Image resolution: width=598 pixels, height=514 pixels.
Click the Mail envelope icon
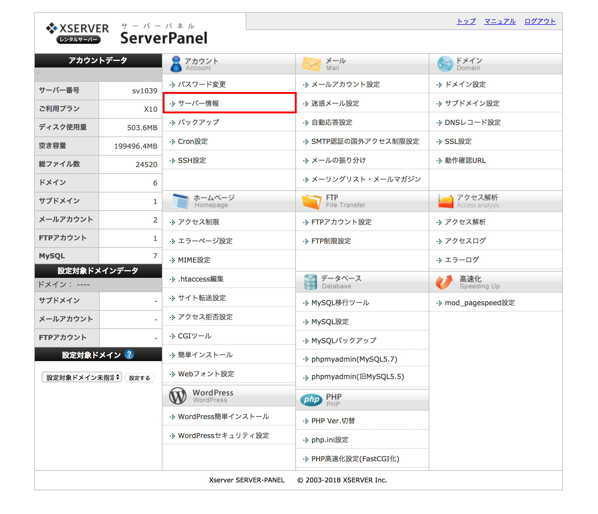[x=311, y=64]
